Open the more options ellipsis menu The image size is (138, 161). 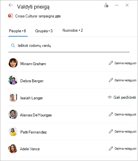tap(117, 5)
